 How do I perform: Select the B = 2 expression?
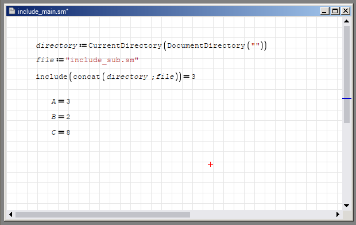(61, 117)
